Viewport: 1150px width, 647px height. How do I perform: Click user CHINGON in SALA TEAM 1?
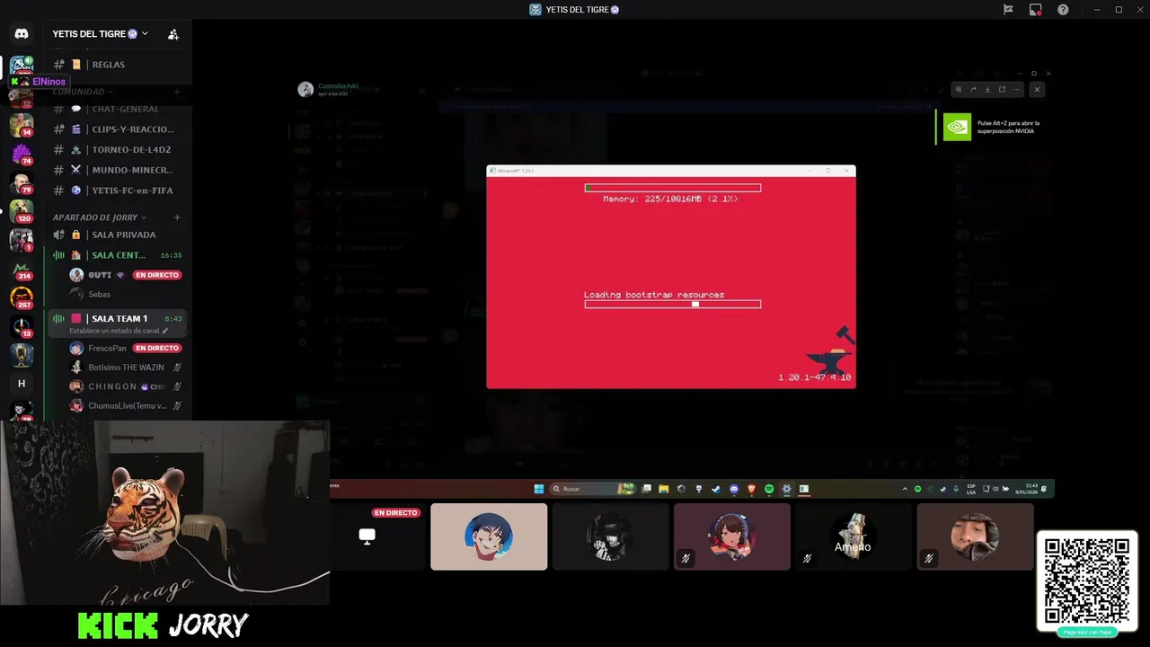pyautogui.click(x=125, y=386)
